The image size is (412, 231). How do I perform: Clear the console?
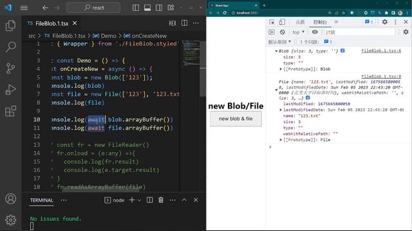283,32
